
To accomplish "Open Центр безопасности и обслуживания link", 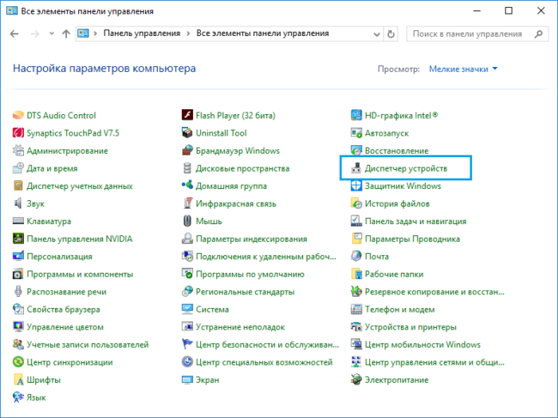I will [x=267, y=345].
